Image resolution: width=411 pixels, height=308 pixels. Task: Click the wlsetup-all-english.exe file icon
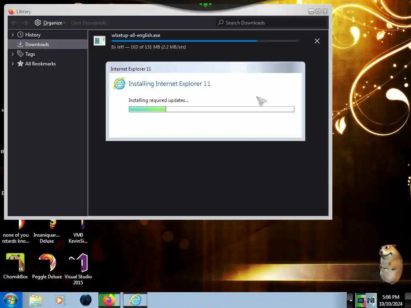coord(100,41)
